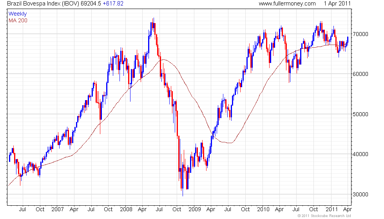Click the 2008 year label on time axis

tap(126, 210)
